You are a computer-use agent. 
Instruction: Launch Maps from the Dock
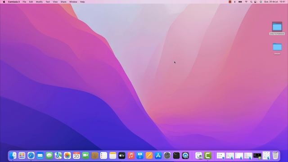(58, 156)
